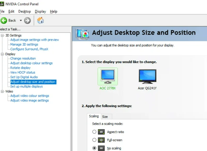Click the No scaling mode icon

[101, 148]
